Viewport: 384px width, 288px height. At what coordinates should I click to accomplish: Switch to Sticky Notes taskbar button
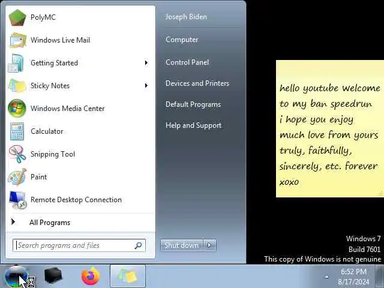[128, 276]
